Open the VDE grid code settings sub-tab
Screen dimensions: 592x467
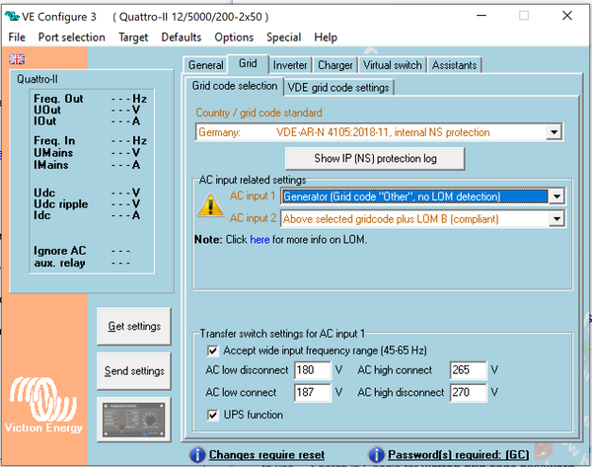coord(338,87)
